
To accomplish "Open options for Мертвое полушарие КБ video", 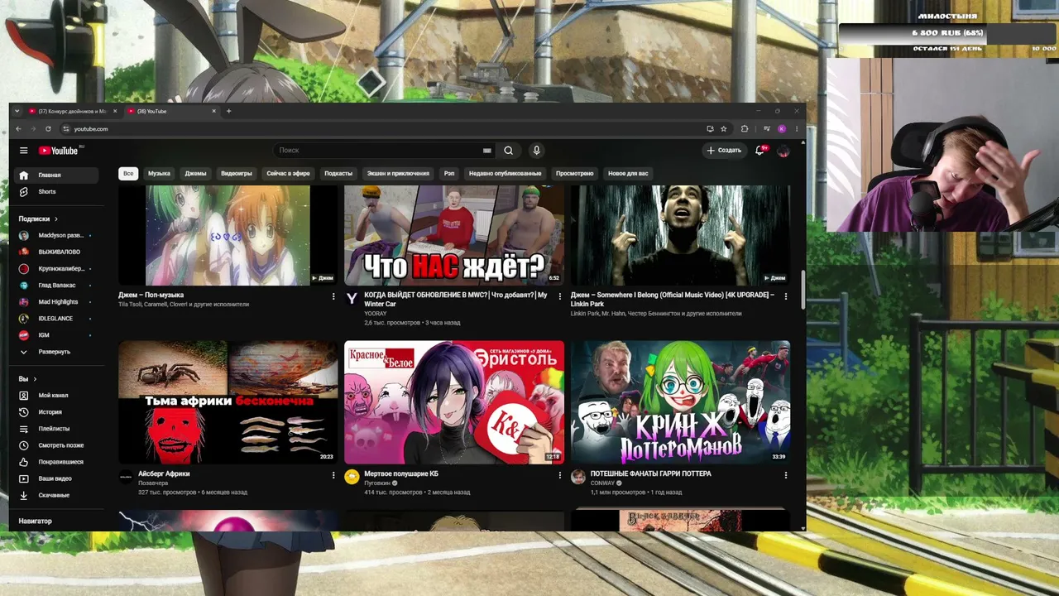I will [559, 475].
